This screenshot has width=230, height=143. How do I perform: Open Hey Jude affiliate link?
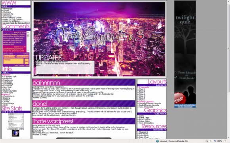coord(7,87)
